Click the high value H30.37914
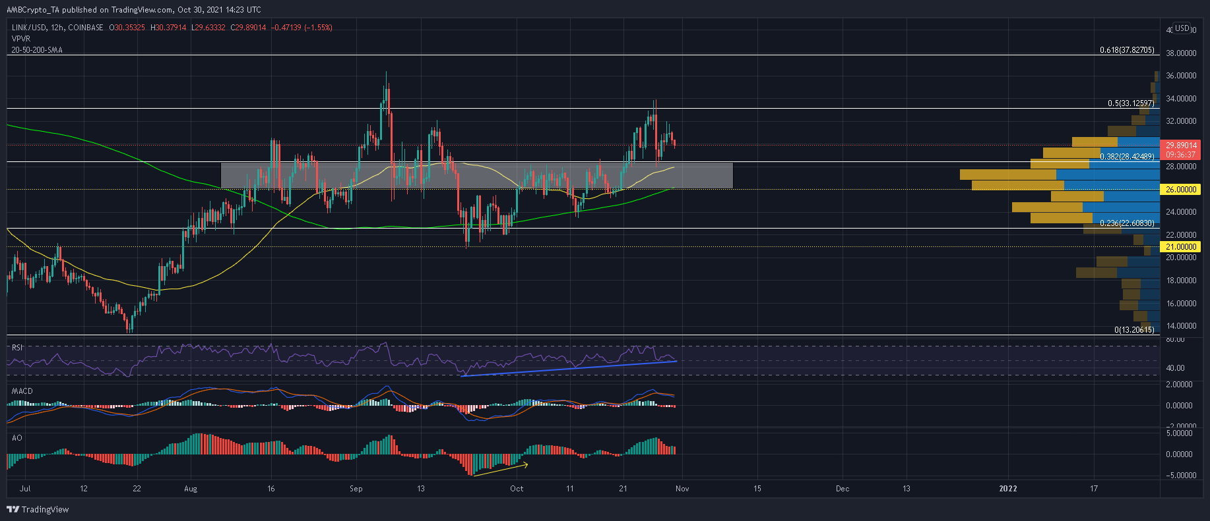This screenshot has height=521, width=1210. (x=169, y=28)
